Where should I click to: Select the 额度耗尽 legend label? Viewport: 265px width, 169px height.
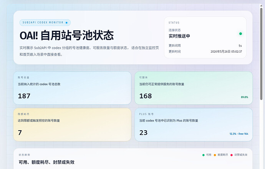click(223, 155)
